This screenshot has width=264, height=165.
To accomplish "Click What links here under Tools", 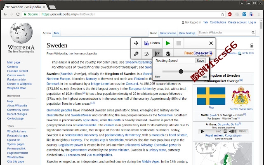I will tap(16, 131).
